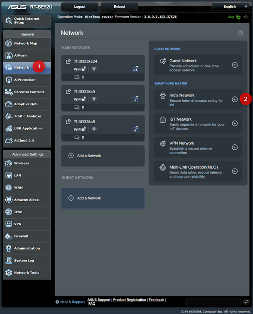Open the Th3G33ks24 network card
The image size is (253, 314).
pos(103,68)
